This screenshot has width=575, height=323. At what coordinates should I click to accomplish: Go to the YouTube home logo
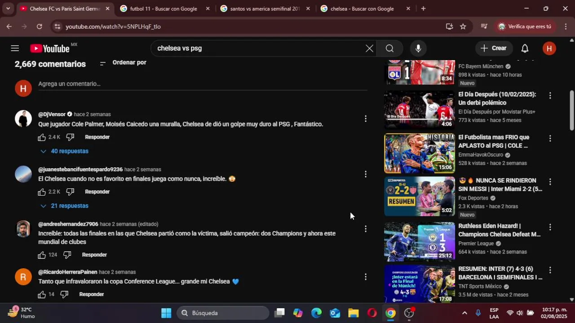click(x=50, y=48)
